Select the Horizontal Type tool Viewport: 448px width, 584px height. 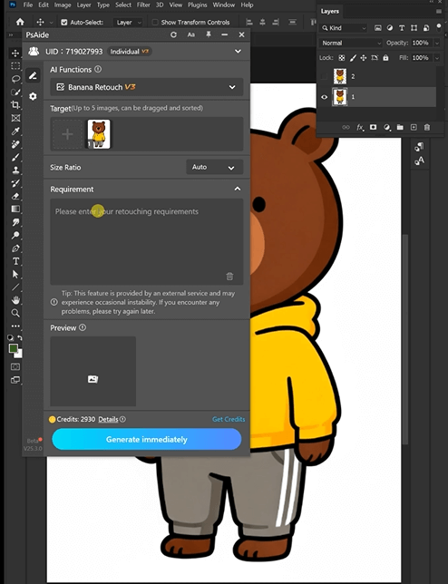[15, 261]
